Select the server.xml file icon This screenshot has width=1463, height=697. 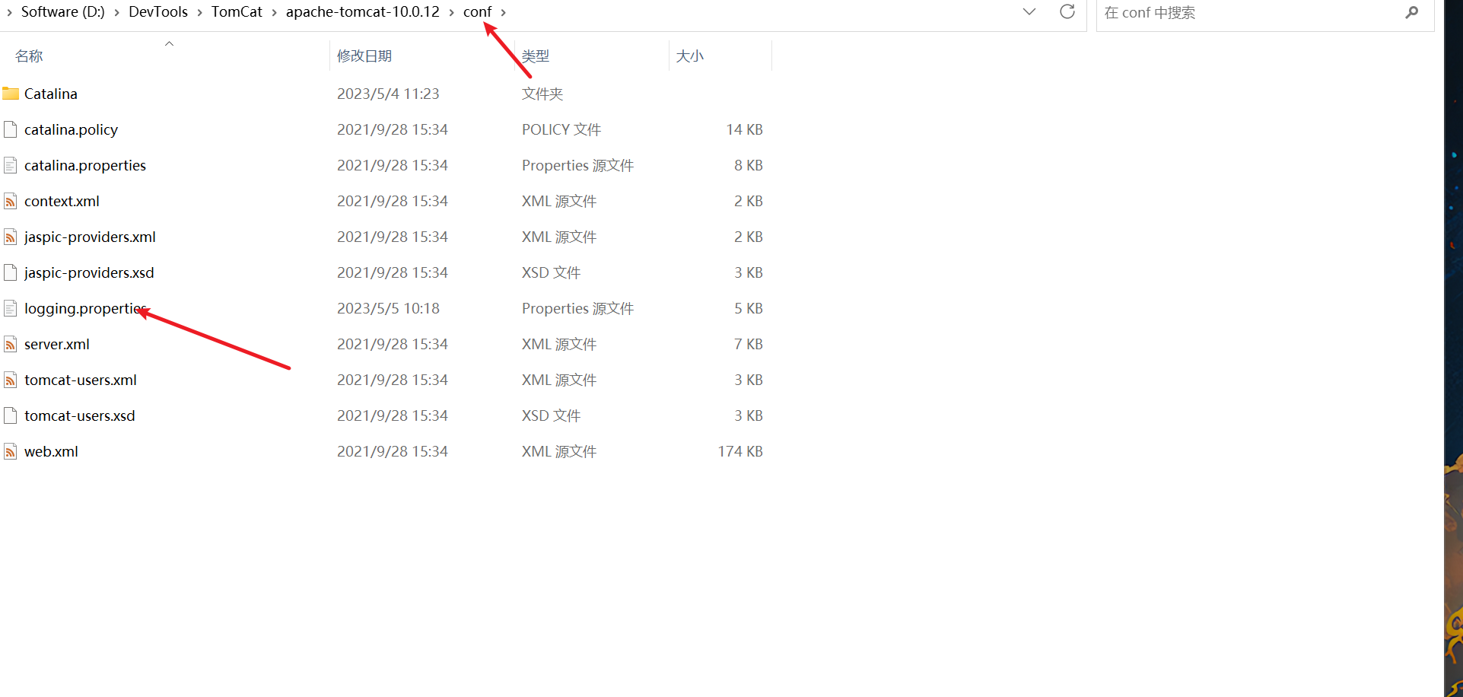click(x=11, y=344)
